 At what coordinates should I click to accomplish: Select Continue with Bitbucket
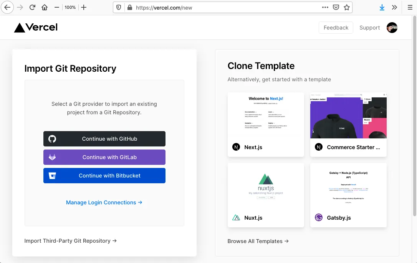[104, 176]
